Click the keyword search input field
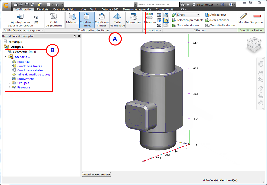Viewport: 267px width, 185px height. (158, 4)
